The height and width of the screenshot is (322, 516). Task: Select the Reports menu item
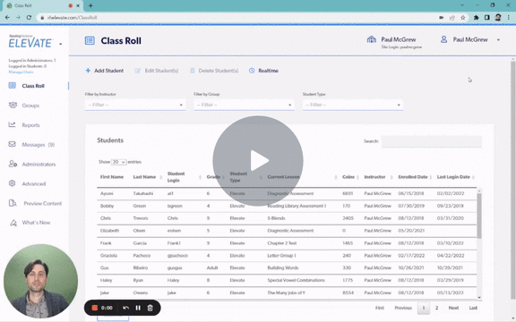click(31, 125)
